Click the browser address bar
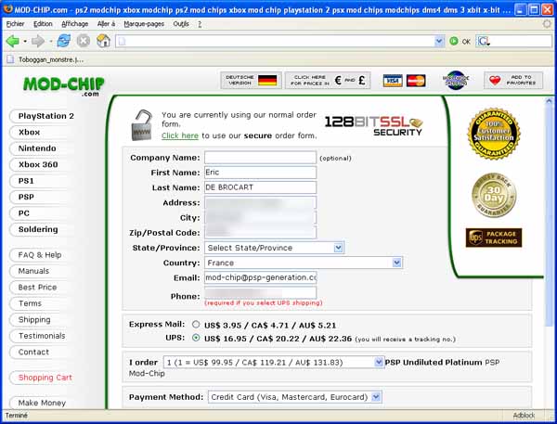This screenshot has width=557, height=424. coord(276,41)
